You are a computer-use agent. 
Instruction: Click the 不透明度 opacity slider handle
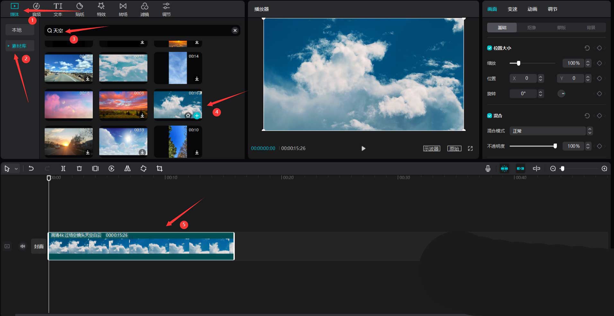(x=555, y=146)
